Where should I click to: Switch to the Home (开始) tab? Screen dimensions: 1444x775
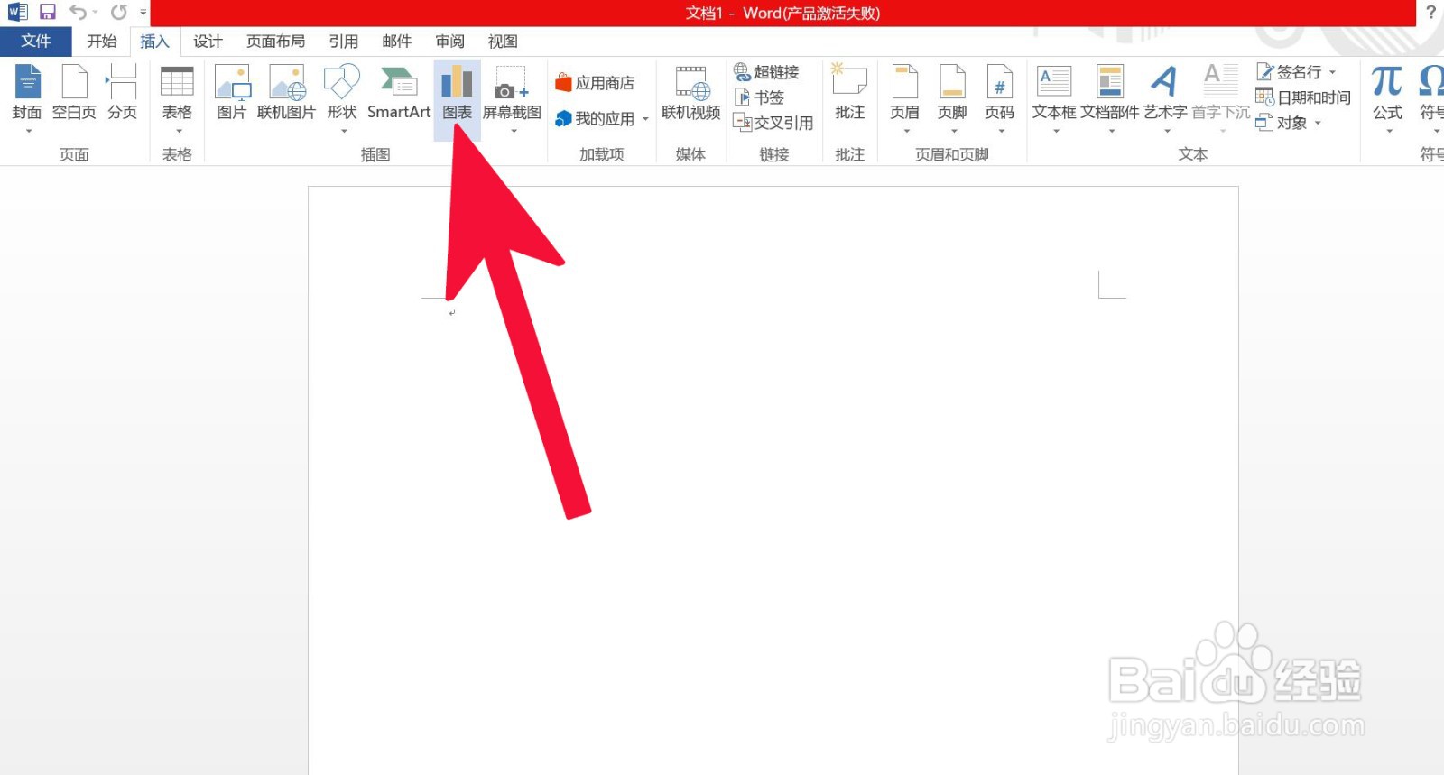(102, 42)
